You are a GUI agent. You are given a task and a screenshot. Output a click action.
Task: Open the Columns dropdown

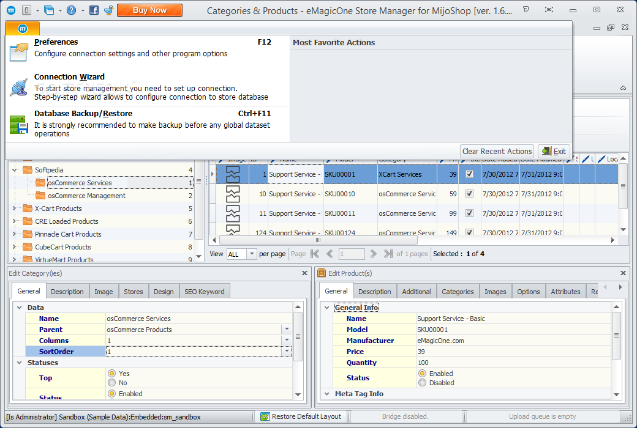click(287, 341)
